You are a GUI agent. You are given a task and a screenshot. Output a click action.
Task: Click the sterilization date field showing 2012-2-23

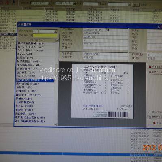click(x=106, y=37)
